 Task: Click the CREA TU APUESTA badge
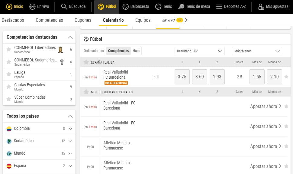116,83
